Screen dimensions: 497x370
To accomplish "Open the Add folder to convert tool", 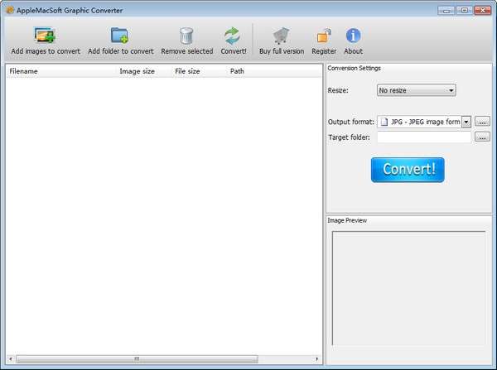I will [x=120, y=36].
